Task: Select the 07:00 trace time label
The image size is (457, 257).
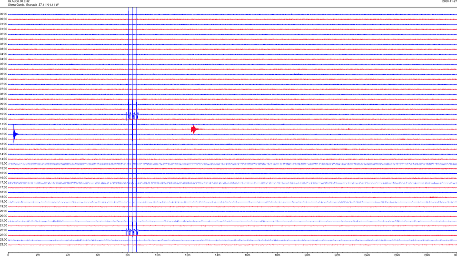Action: pyautogui.click(x=3, y=84)
